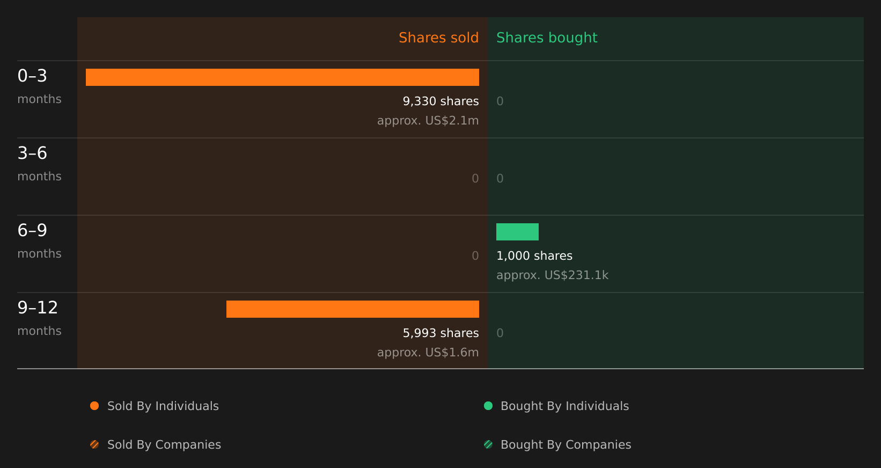Click the Shares sold column header
Screen dimensions: 881x468
438,38
